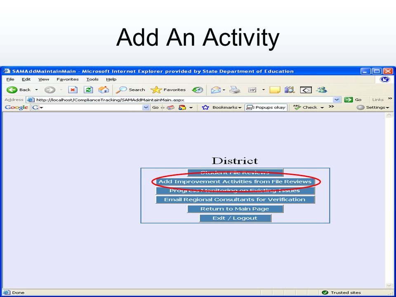
Task: Click the page scrollbar up arrow
Action: [389, 115]
